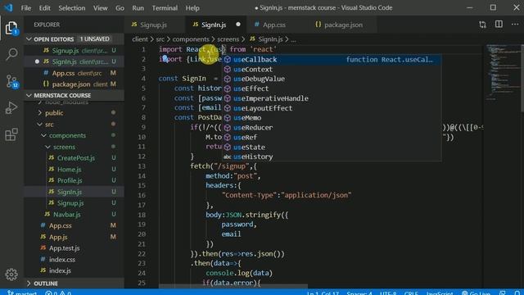
Task: Click the JavaScript language mode status item
Action: click(440, 293)
